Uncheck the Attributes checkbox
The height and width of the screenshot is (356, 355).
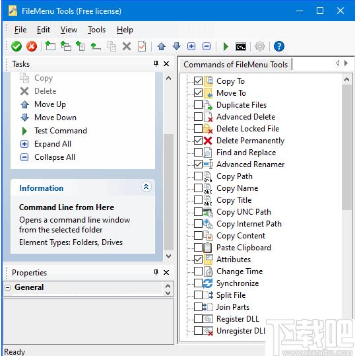198,260
